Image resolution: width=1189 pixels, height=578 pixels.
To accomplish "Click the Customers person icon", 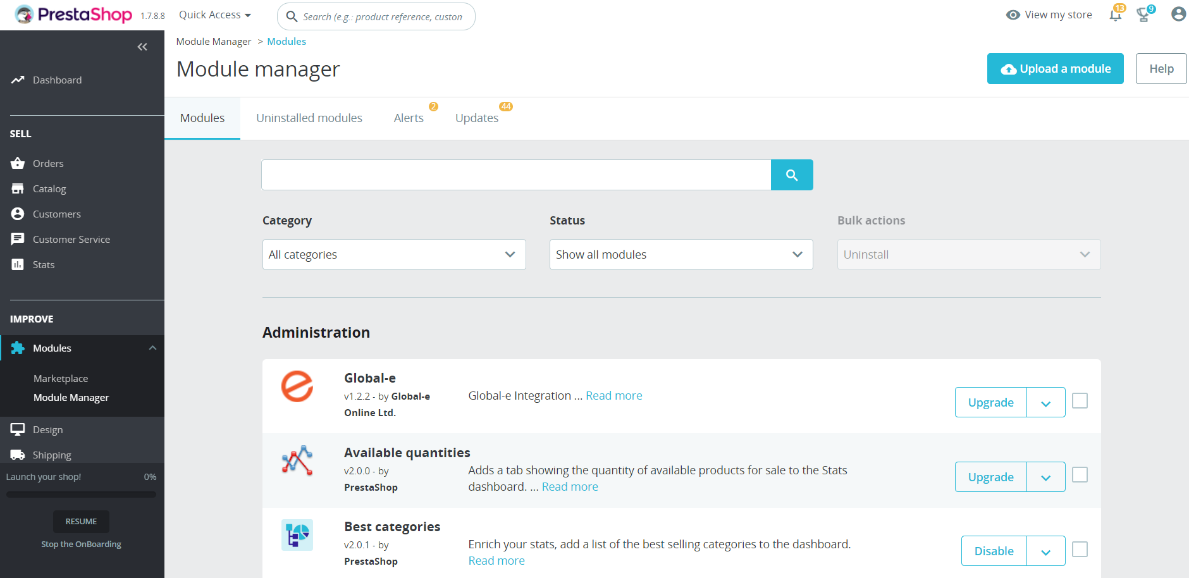I will pos(18,214).
